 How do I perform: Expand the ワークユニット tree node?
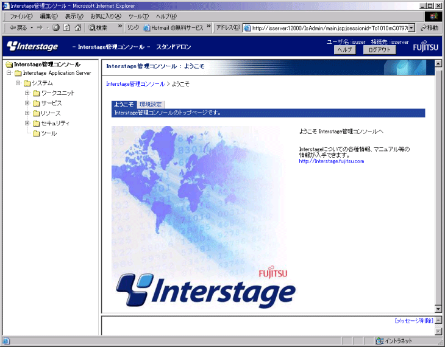point(27,93)
